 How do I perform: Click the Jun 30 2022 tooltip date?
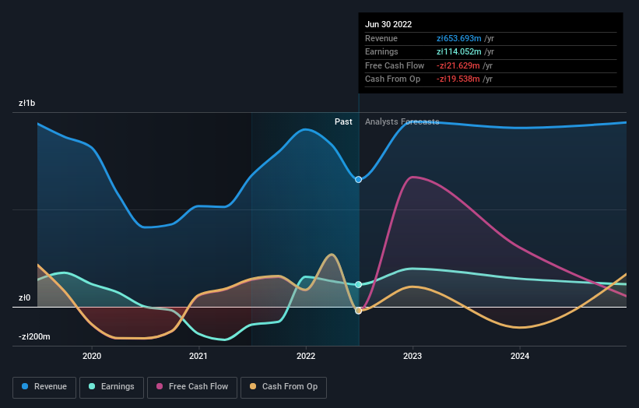[388, 24]
